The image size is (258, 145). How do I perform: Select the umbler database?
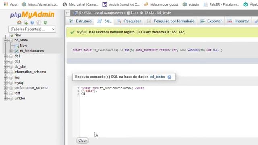pos(20,98)
